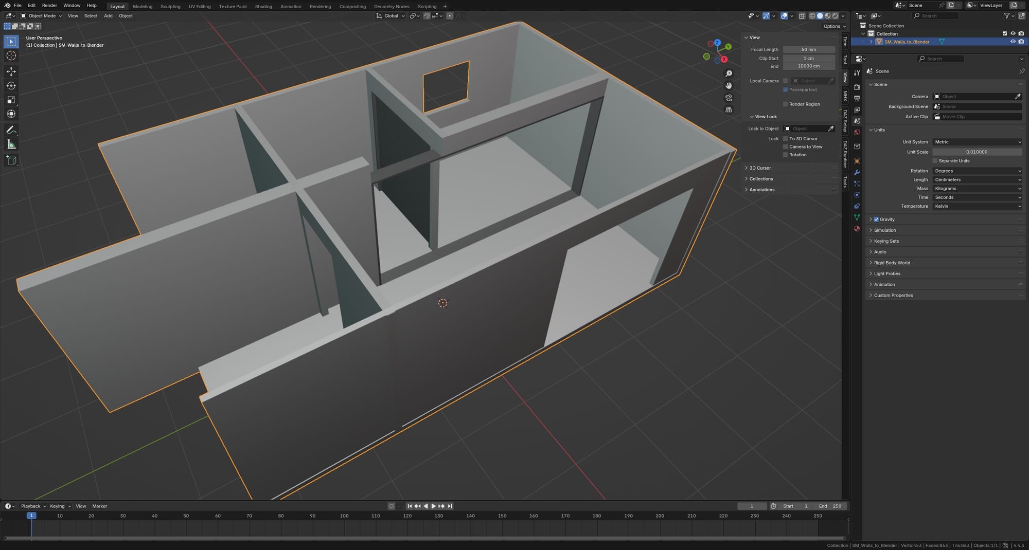This screenshot has width=1029, height=550.
Task: Open the Output properties printer tab
Action: (x=857, y=98)
